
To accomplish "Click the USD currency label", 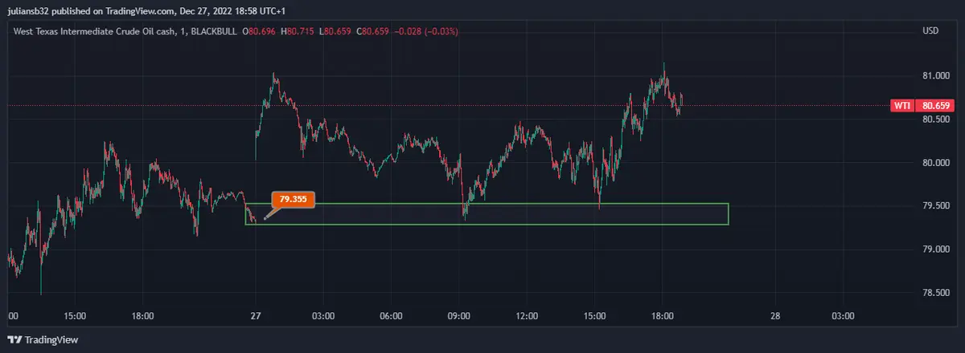I will [930, 31].
